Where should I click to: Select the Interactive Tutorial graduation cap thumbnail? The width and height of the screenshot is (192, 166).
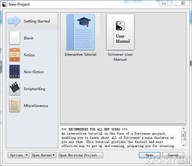(81, 32)
